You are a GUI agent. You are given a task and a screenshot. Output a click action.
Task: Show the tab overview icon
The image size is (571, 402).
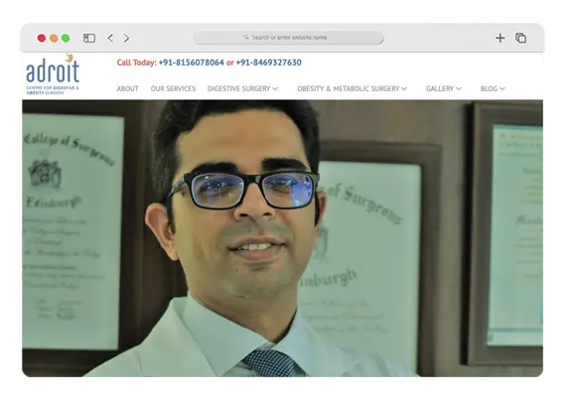pyautogui.click(x=520, y=38)
